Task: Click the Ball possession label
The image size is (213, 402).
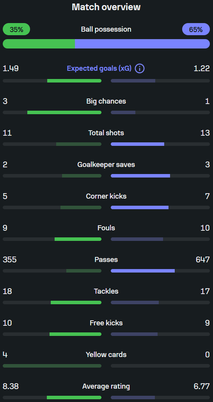Action: pyautogui.click(x=106, y=29)
